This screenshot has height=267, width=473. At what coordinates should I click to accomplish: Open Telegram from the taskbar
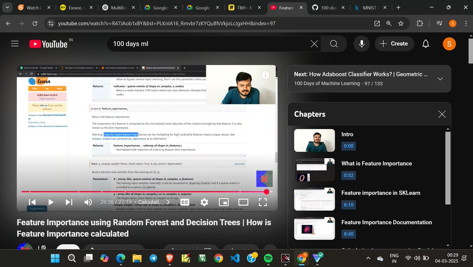153,258
